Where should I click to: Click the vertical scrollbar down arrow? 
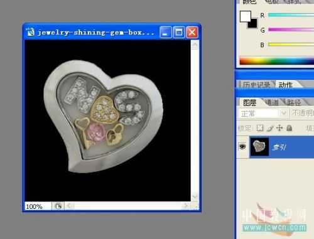coord(195,197)
